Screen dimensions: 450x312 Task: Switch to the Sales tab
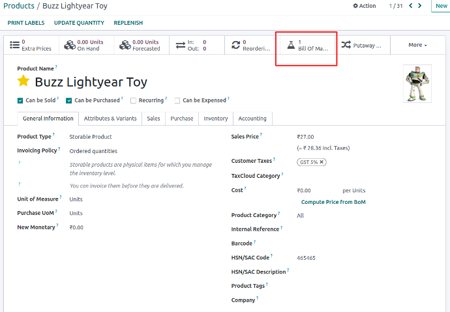153,119
